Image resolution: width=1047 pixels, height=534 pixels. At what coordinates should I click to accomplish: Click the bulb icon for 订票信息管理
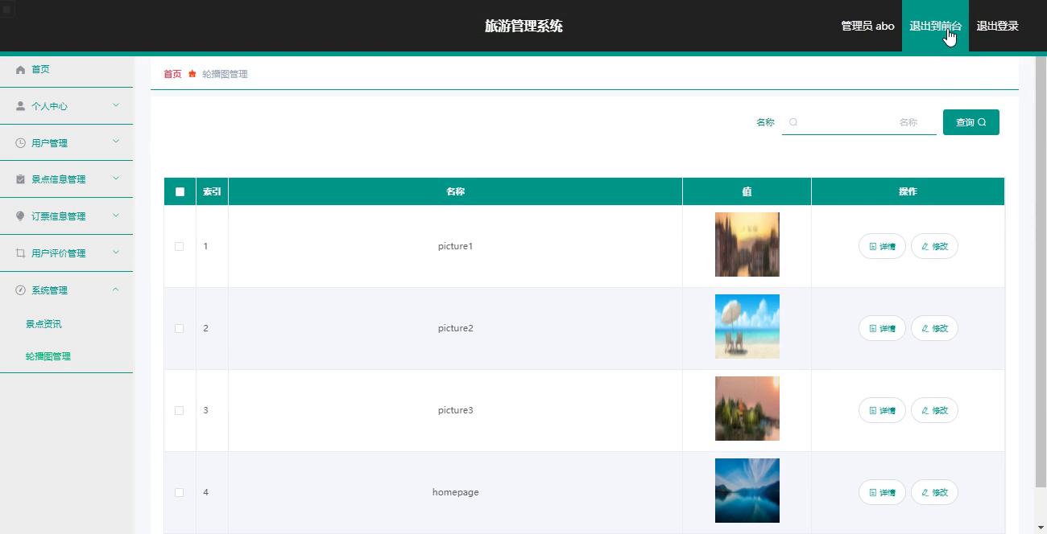coord(21,216)
